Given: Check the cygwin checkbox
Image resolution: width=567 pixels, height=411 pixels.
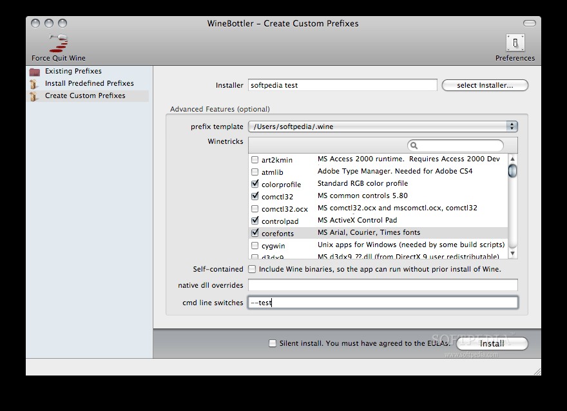Looking at the screenshot, I should point(255,246).
